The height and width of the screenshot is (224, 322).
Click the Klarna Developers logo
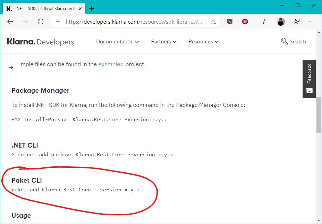(x=41, y=42)
